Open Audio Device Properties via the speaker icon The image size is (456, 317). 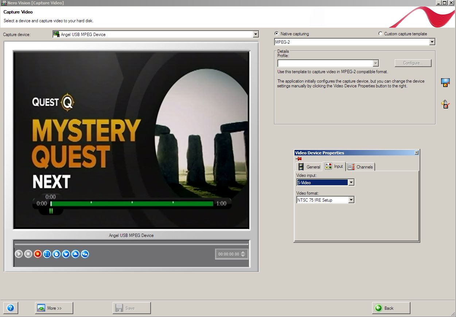(445, 104)
